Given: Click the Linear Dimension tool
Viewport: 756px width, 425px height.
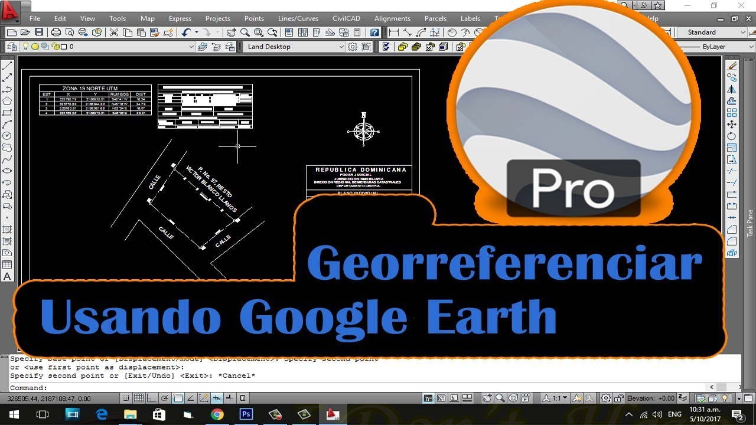Looking at the screenshot, I should point(393,32).
